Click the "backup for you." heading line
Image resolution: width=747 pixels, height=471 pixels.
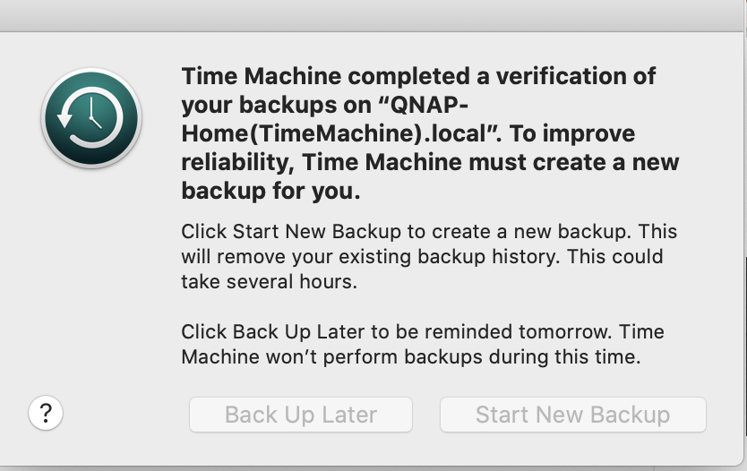coord(270,191)
